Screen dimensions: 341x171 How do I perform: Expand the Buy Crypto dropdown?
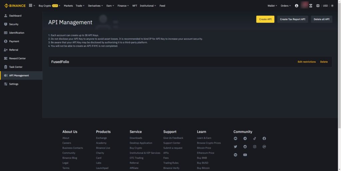click(49, 6)
